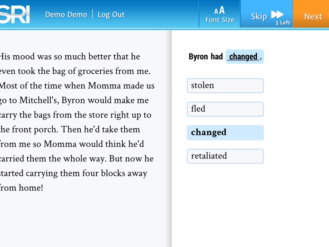Click the '3 Left' skip counter

283,23
